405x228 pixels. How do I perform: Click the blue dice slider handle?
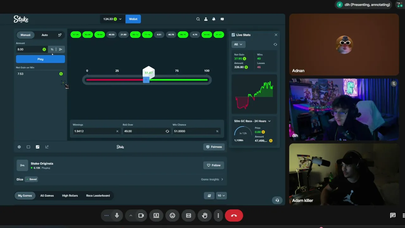point(146,80)
